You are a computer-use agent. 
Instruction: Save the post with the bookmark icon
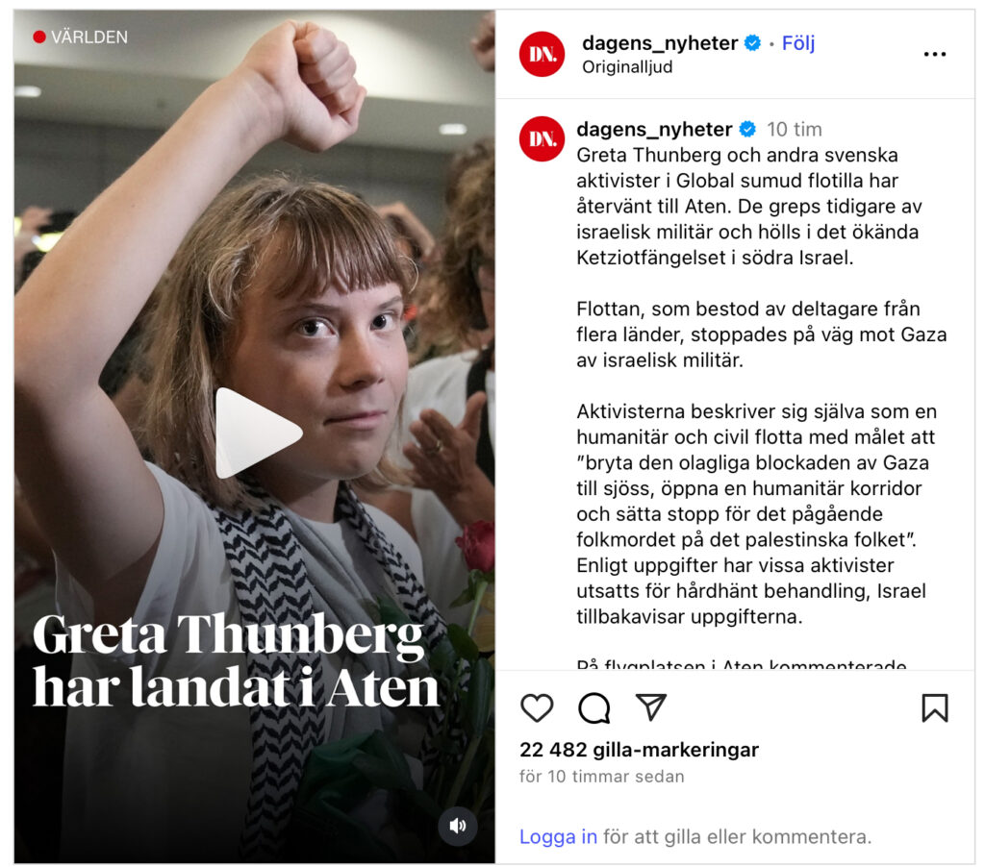pos(935,708)
